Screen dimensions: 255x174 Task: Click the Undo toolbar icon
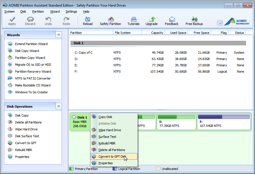(x=48, y=21)
